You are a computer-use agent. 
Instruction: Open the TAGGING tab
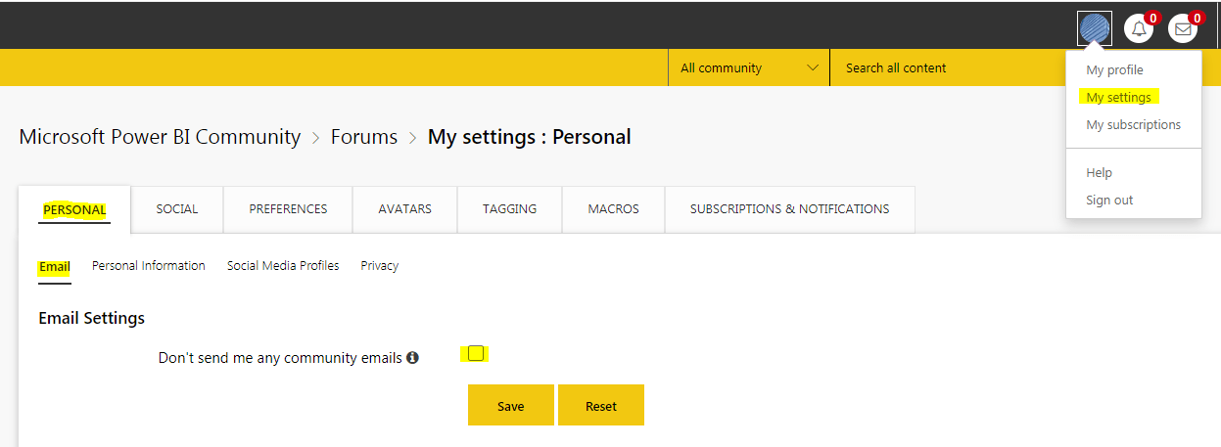pyautogui.click(x=509, y=209)
